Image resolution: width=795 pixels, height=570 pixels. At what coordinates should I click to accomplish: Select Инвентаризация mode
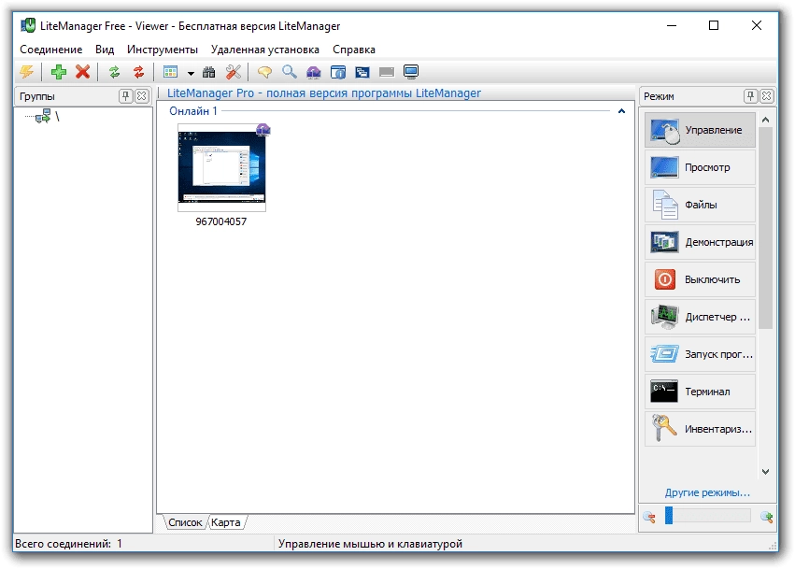[x=700, y=429]
